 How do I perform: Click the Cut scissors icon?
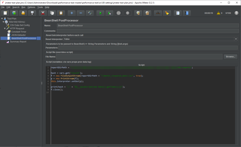pyautogui.click(x=43, y=13)
